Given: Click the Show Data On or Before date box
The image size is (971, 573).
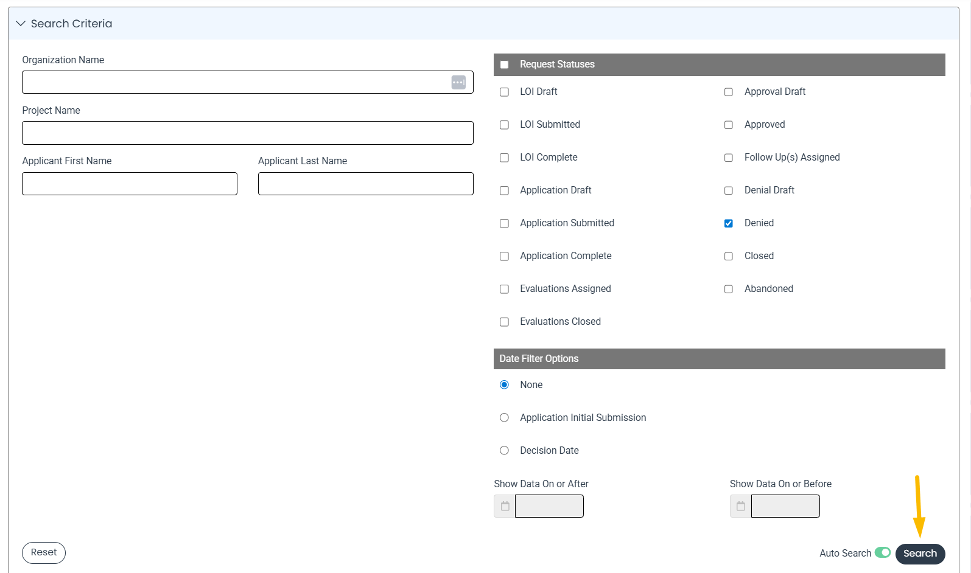Looking at the screenshot, I should 785,506.
